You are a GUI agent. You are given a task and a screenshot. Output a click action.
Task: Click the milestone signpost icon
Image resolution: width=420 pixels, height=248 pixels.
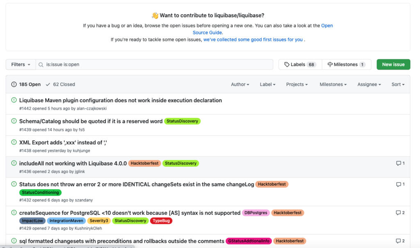coord(330,64)
